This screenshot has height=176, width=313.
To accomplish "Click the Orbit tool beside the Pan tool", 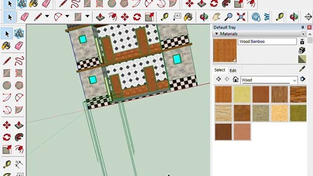I will [x=204, y=17].
